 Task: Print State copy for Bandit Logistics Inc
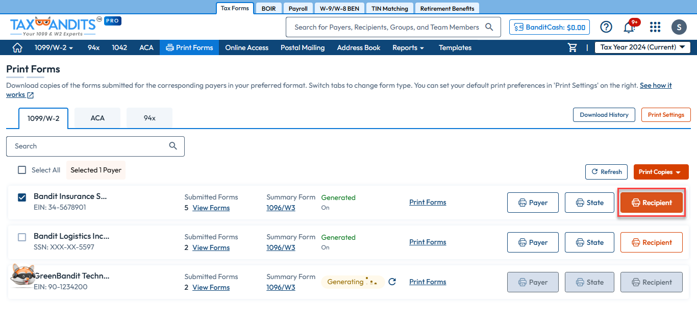(590, 242)
